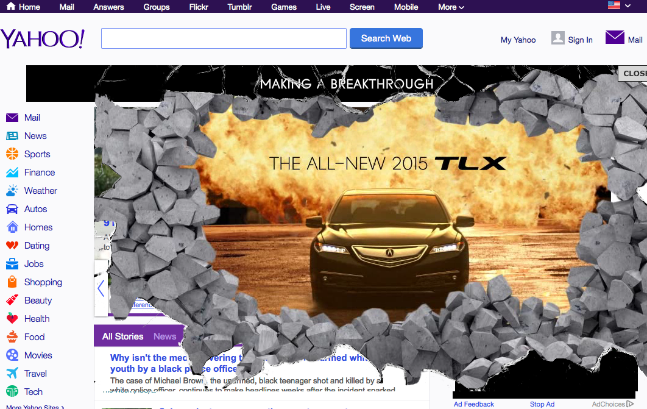The image size is (647, 409).
Task: Click the Stop Ad link
Action: tap(542, 404)
